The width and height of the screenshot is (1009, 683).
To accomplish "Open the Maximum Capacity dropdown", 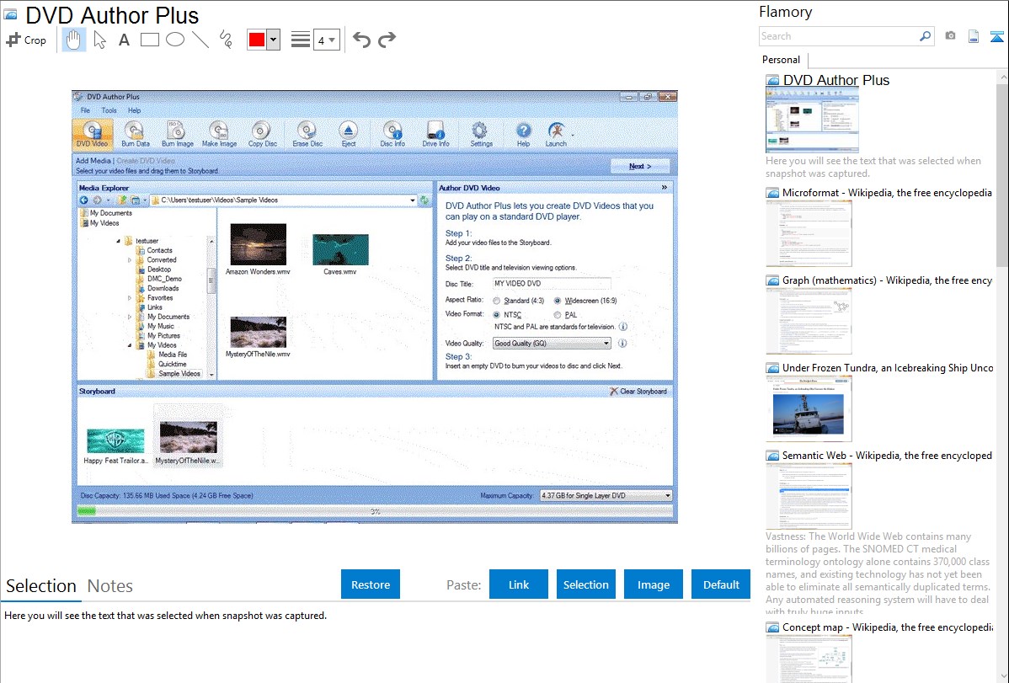I will 606,496.
